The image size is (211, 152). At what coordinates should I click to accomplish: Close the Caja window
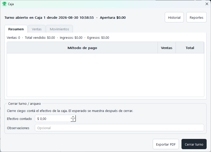tap(207, 4)
